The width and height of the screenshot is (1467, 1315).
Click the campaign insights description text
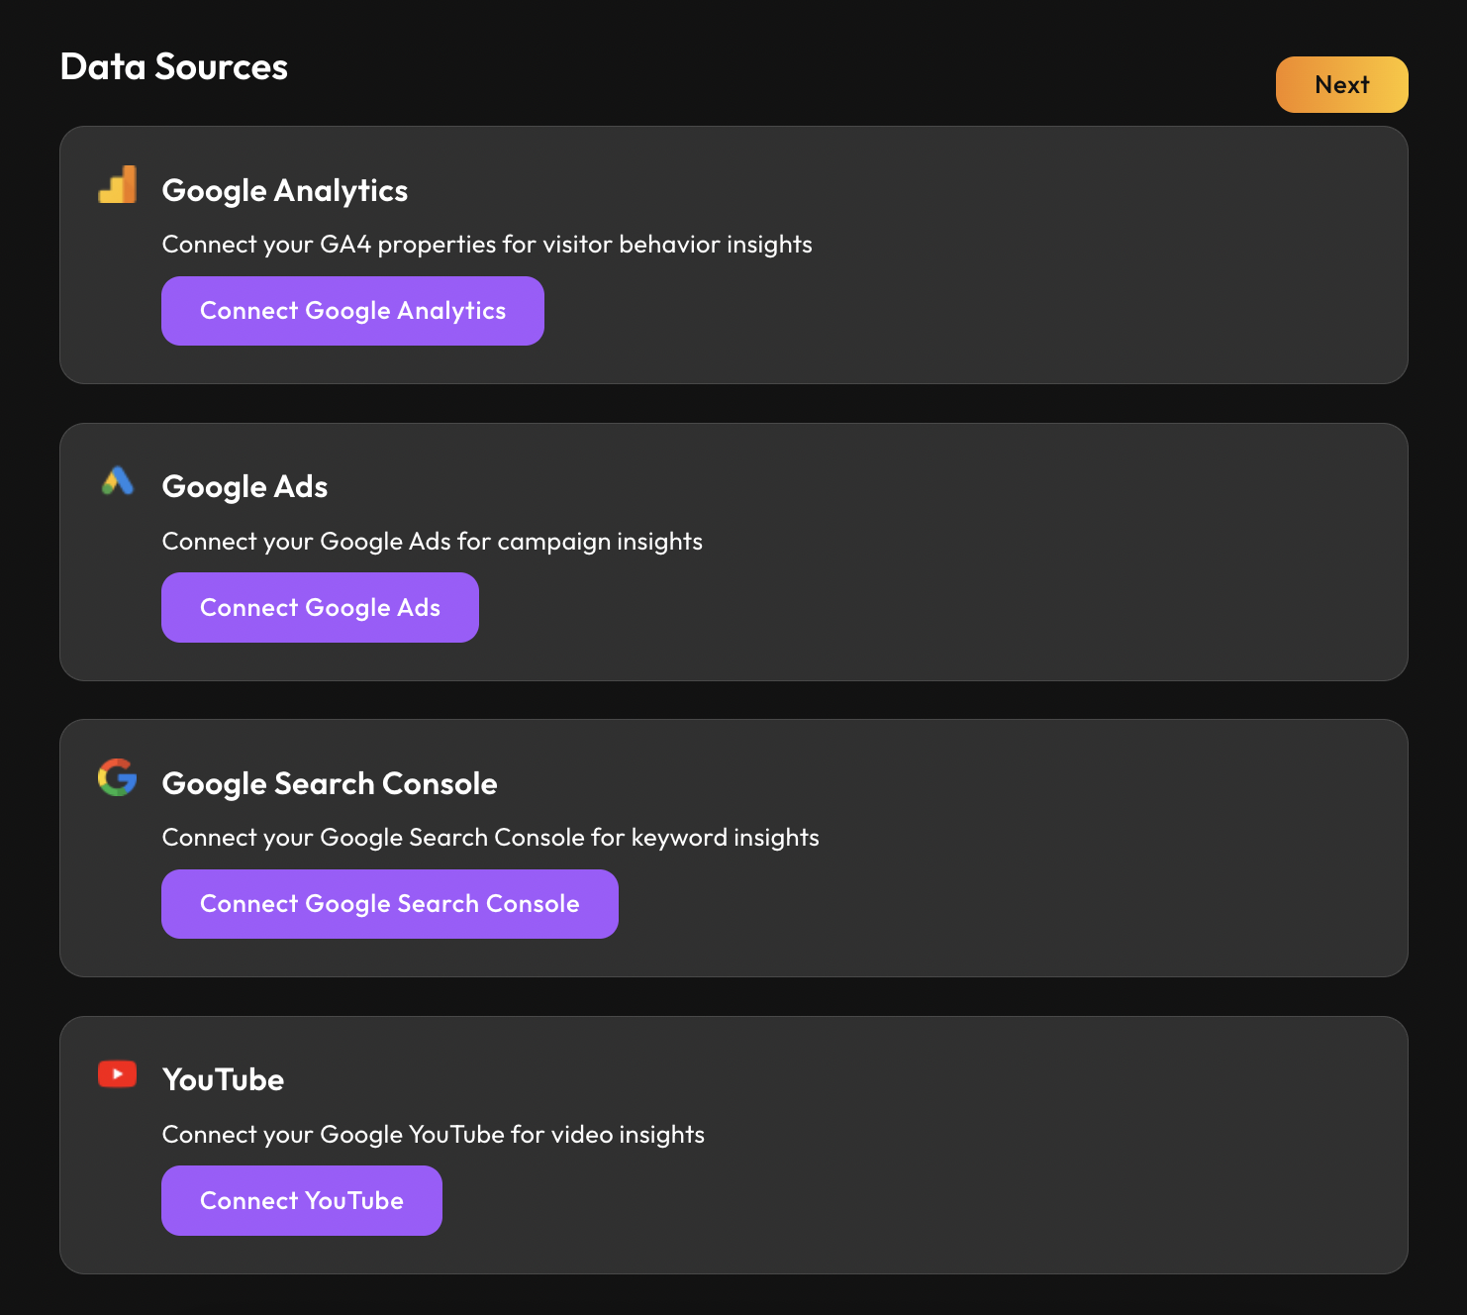432,542
